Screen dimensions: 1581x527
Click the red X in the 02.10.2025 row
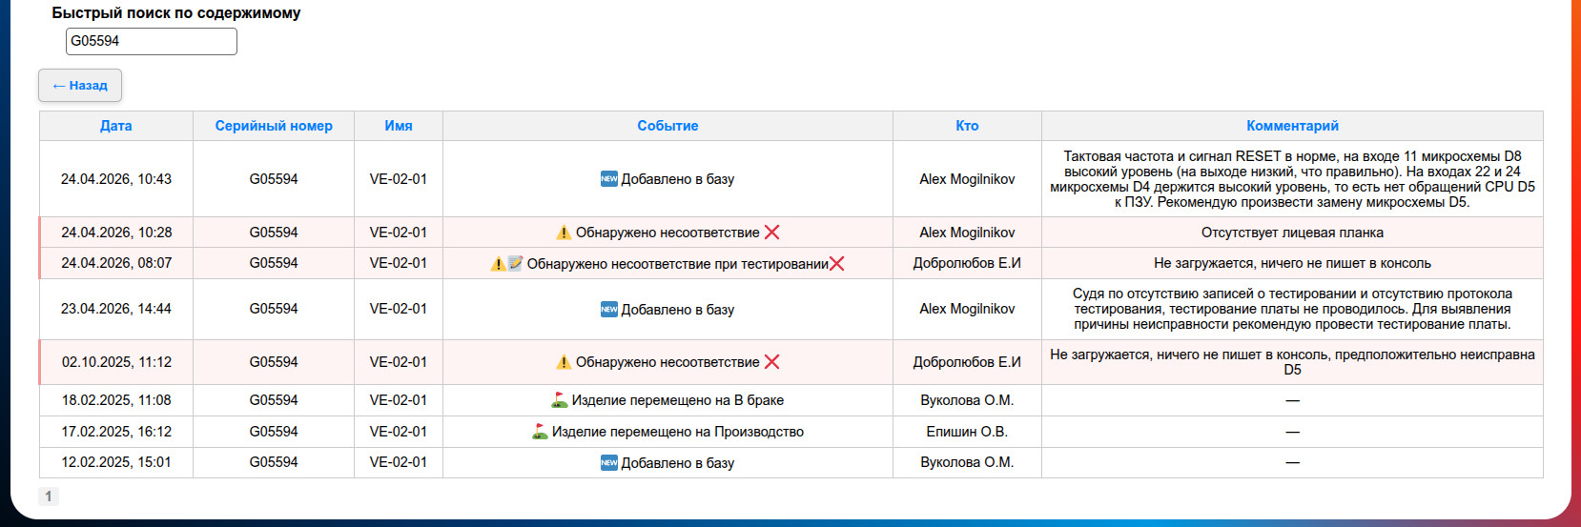tap(772, 362)
